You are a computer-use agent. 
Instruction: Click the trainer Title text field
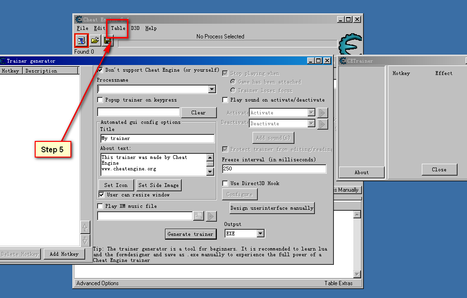click(x=157, y=139)
